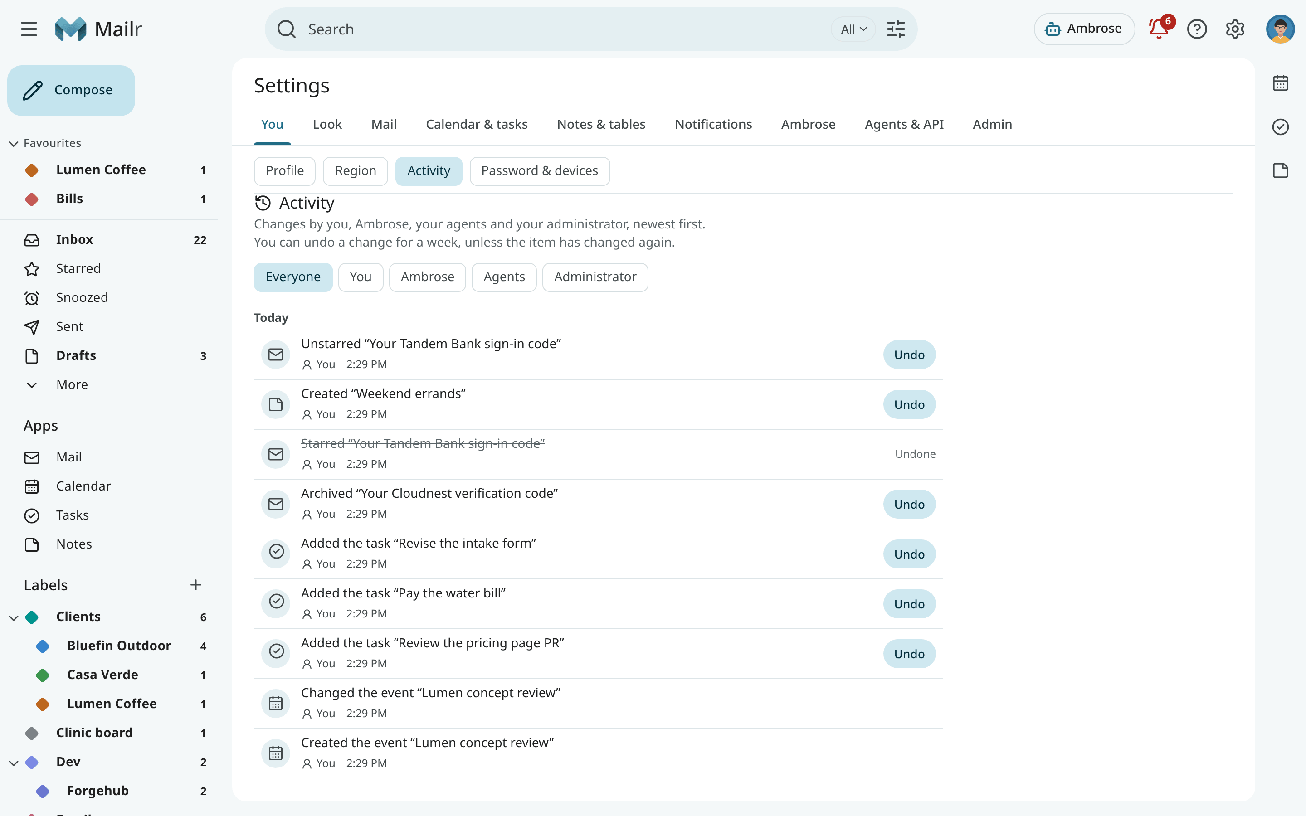Open the settings gear icon
This screenshot has height=816, width=1306.
coord(1235,29)
